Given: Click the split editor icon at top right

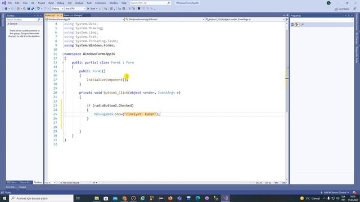Looking at the screenshot, I should coord(286,20).
